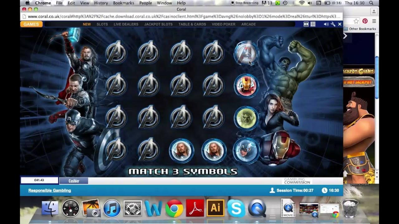The height and width of the screenshot is (224, 399).
Task: Click the Pinterest extension icon in Chrome
Action: tap(365, 21)
